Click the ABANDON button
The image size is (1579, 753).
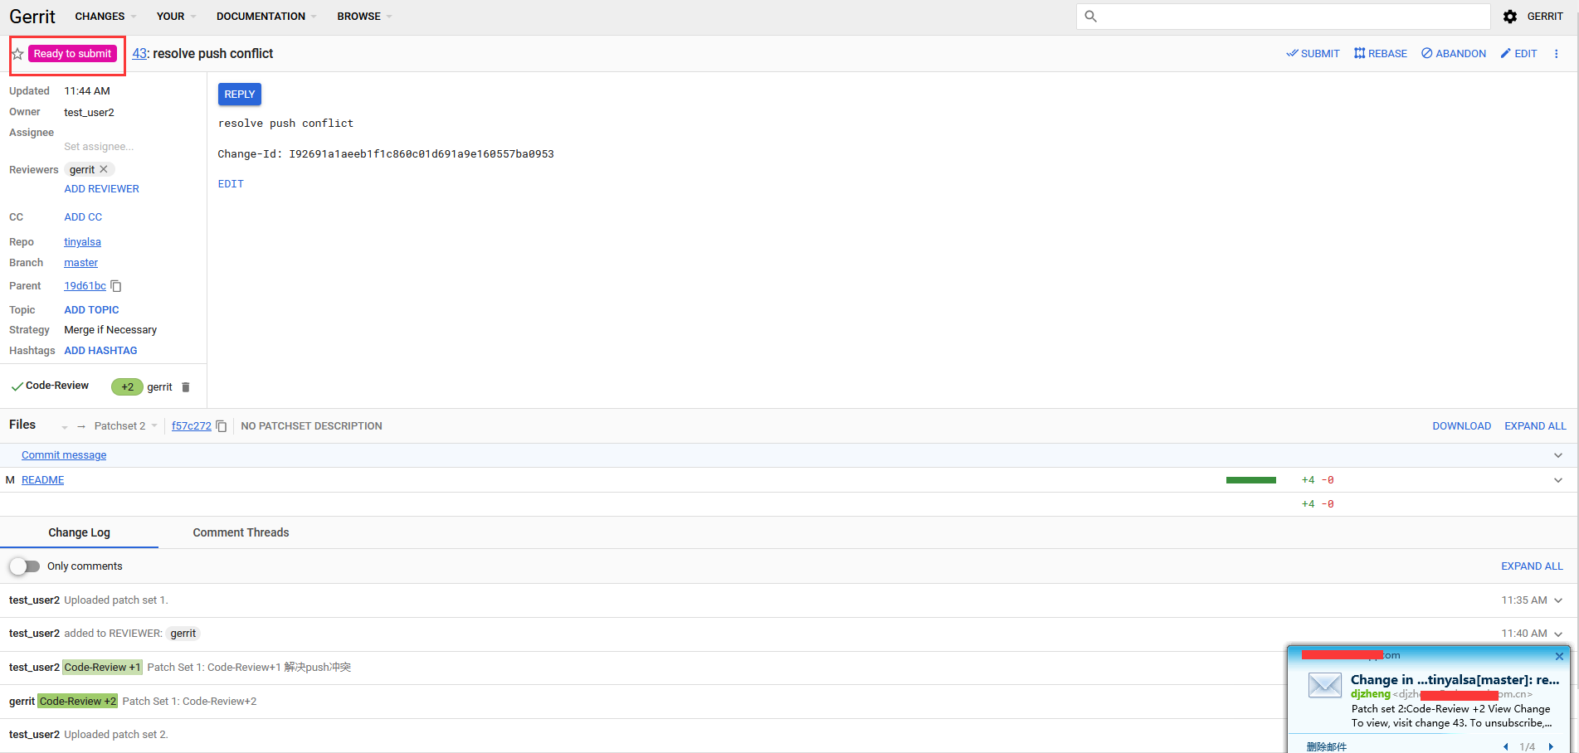1454,54
